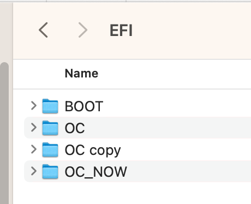This screenshot has height=204, width=251.
Task: Click the BOOT folder icon
Action: (x=50, y=106)
